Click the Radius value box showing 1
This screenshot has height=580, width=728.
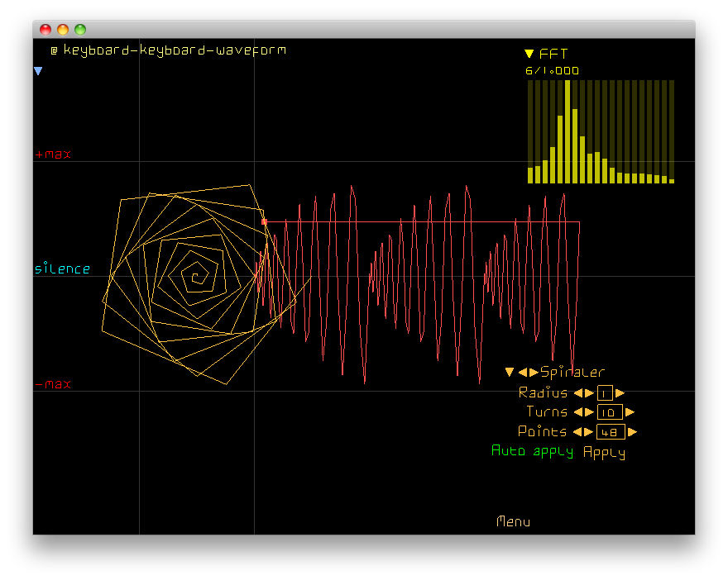click(x=604, y=393)
